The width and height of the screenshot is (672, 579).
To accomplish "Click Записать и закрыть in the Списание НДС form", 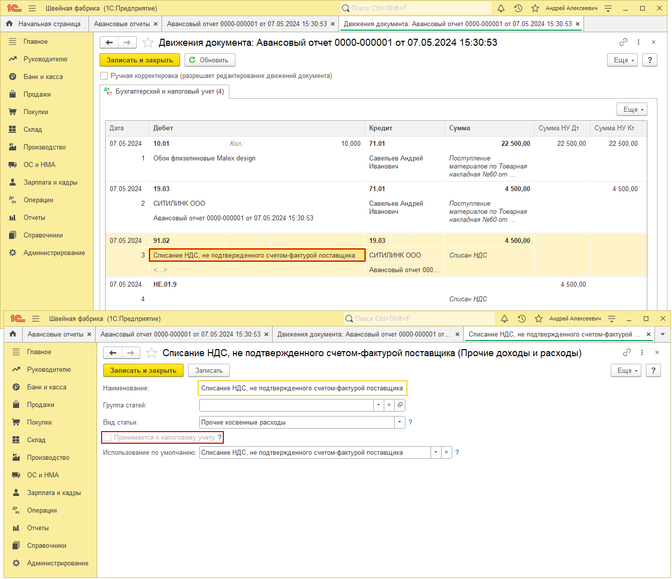I will pos(143,370).
